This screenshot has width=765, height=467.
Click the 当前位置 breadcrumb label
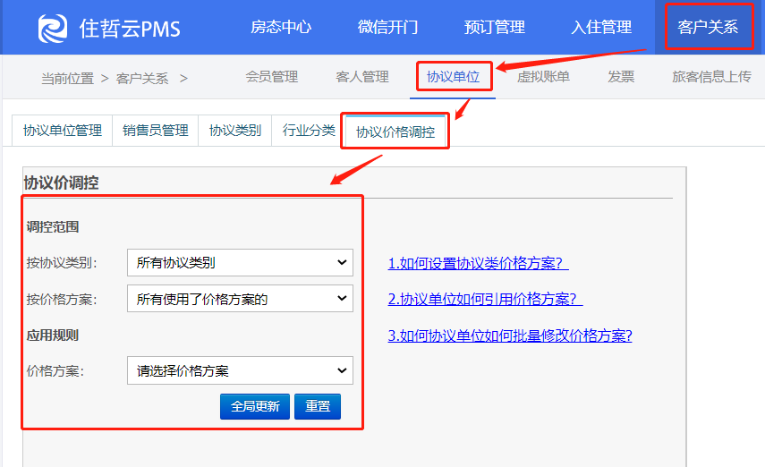pos(67,78)
